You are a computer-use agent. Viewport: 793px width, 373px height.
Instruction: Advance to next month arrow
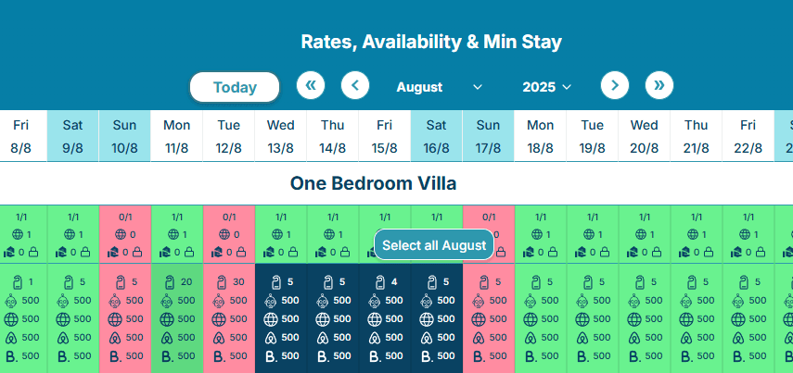(615, 86)
